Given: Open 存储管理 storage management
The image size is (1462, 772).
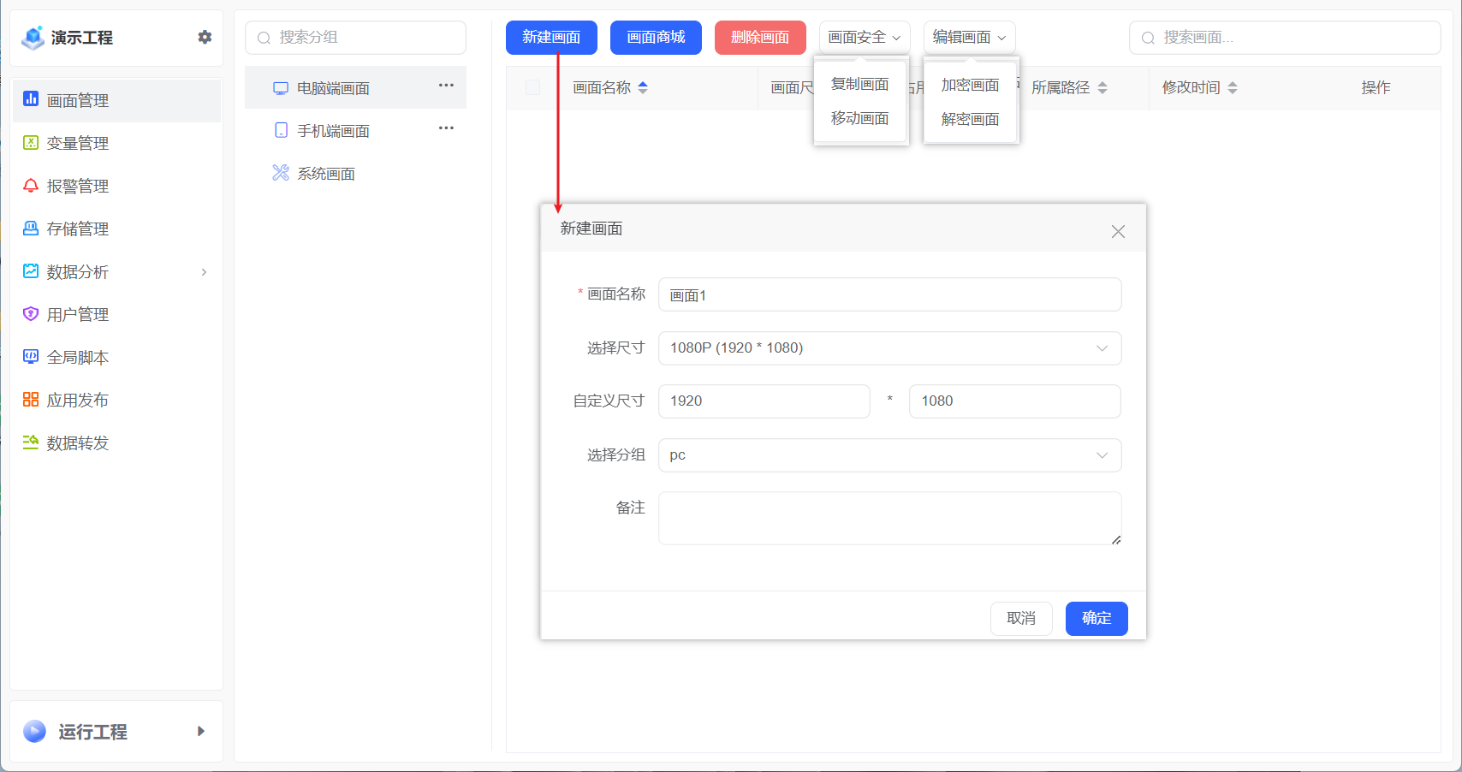Looking at the screenshot, I should (31, 229).
